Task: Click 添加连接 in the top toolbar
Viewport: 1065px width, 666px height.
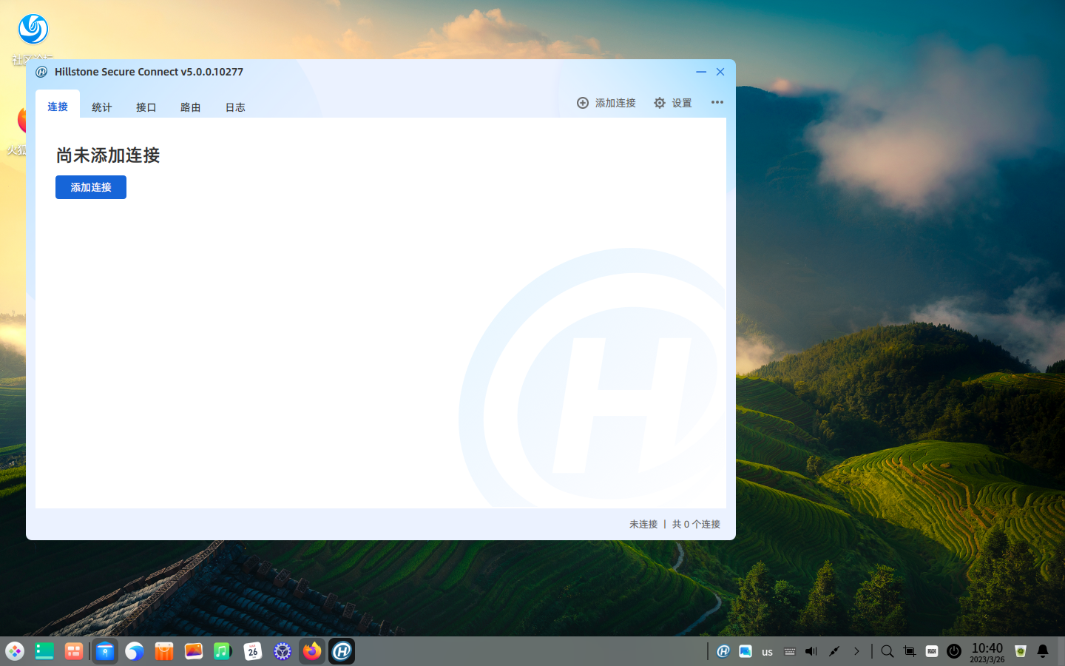Action: point(606,103)
